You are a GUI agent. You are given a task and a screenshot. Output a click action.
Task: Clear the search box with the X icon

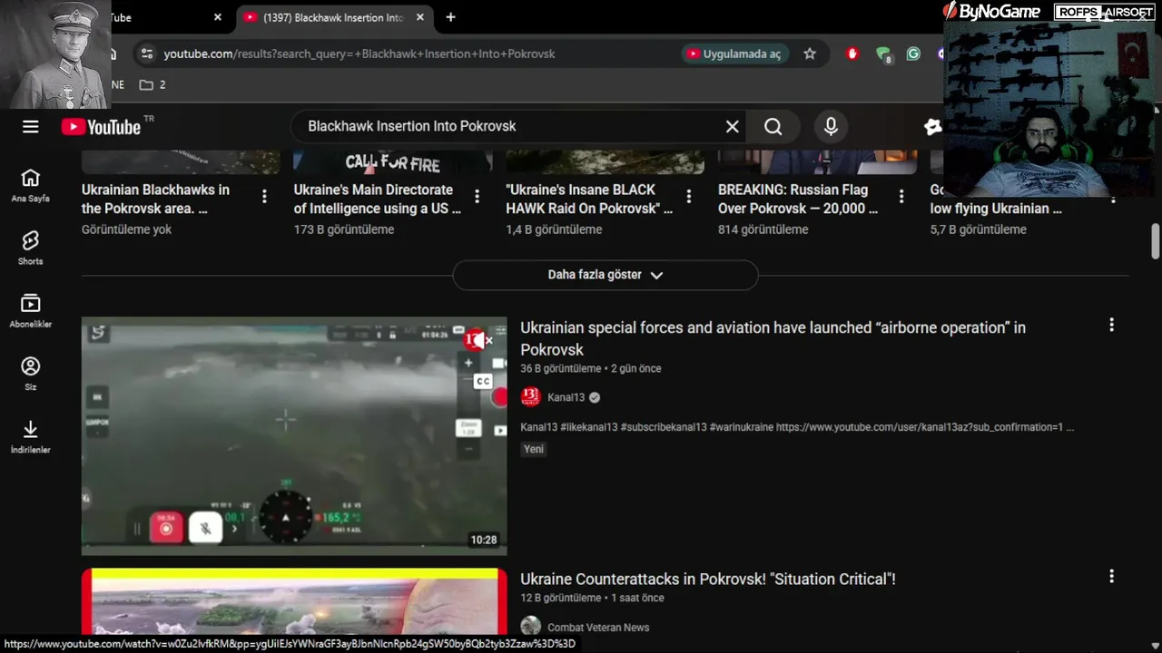[x=732, y=127]
